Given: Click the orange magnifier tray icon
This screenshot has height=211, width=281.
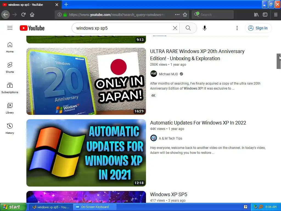Looking at the screenshot, I should (x=261, y=207).
